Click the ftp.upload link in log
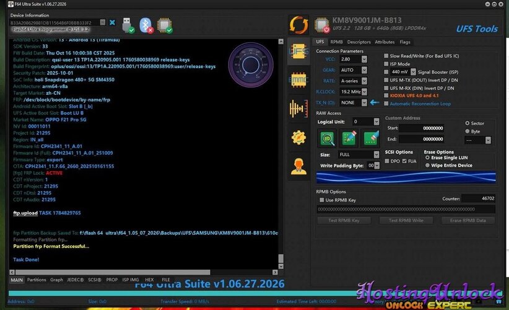 coord(25,213)
